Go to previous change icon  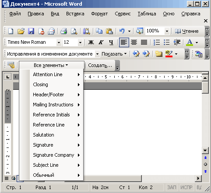pyautogui.click(x=136, y=54)
